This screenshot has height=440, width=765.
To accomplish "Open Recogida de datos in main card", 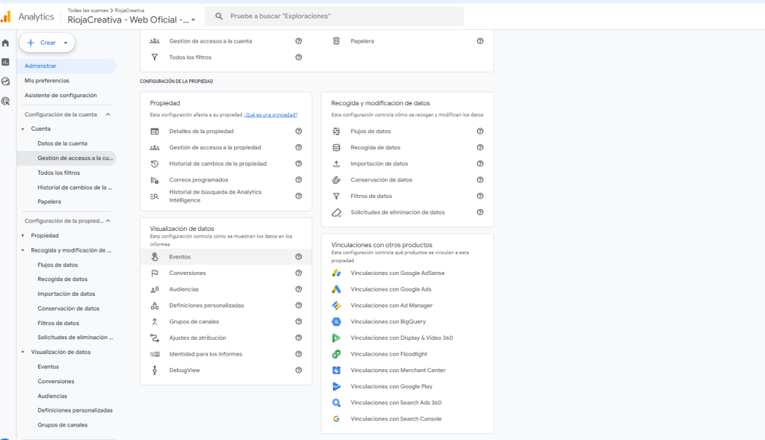I will coord(375,147).
